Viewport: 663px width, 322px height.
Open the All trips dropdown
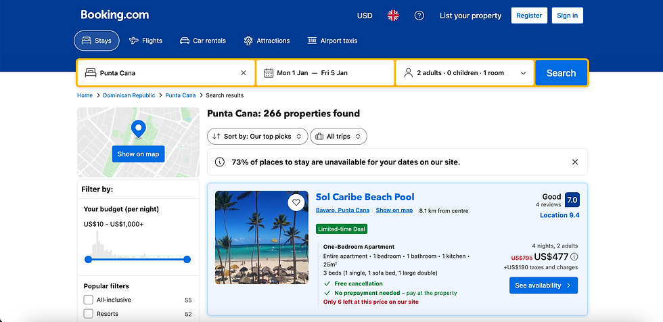338,136
